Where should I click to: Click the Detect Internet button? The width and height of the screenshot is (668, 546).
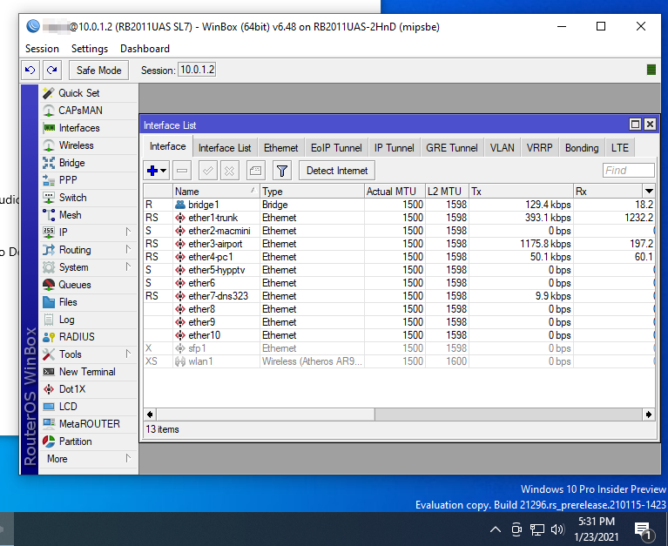(337, 171)
